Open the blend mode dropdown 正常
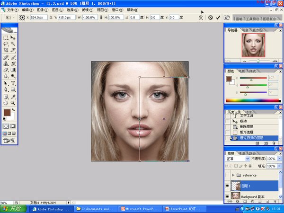284x213 pixels. tap(238, 159)
